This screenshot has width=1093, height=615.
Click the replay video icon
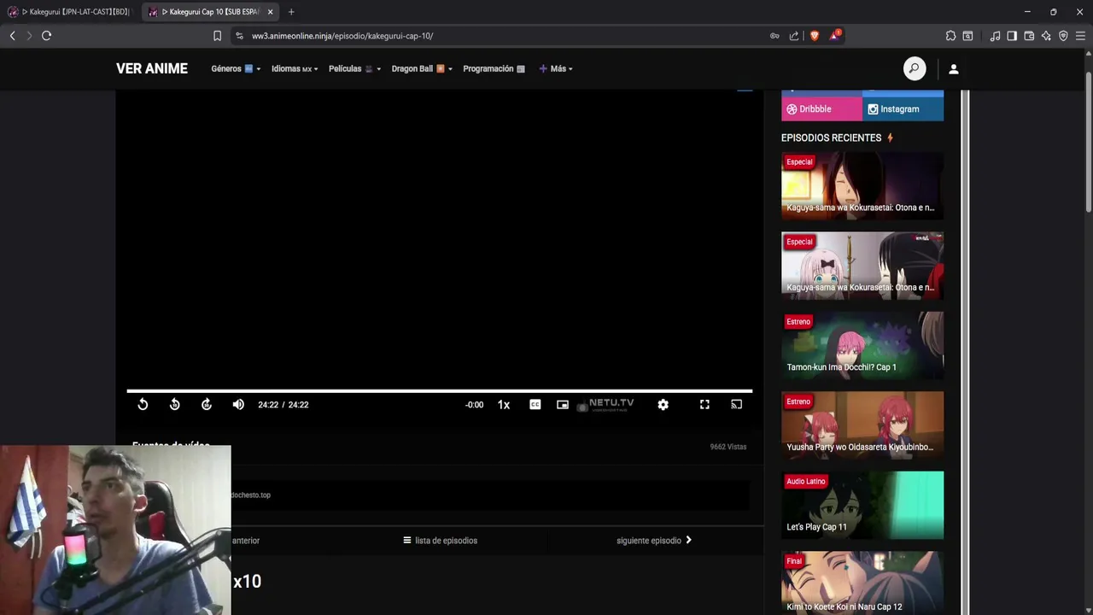pyautogui.click(x=143, y=405)
